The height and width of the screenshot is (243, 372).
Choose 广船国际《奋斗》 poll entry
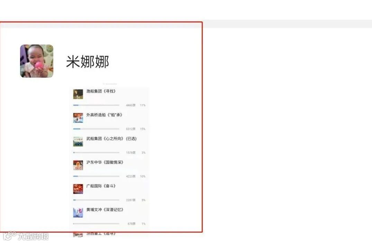click(x=101, y=186)
